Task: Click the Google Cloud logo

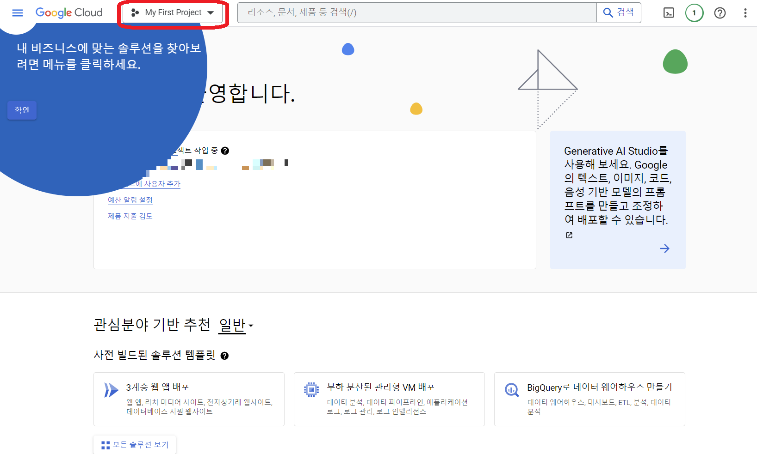Action: 69,13
